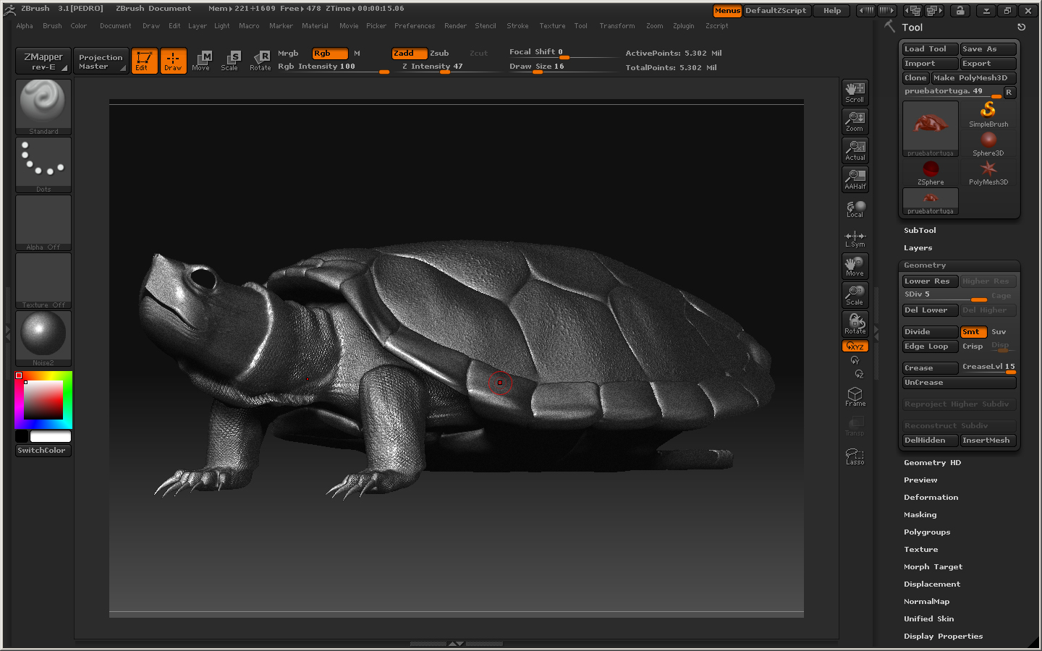Select the Scroll canvas icon
1042x651 pixels.
[855, 93]
